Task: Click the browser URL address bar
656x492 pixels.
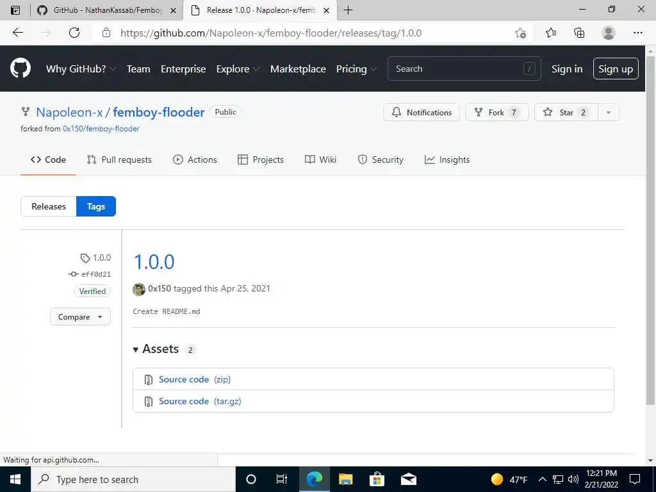Action: pyautogui.click(x=271, y=33)
